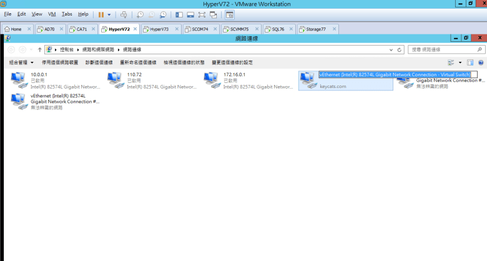Open the power options dropdown beside pause
The height and width of the screenshot is (261, 487).
[x=109, y=14]
